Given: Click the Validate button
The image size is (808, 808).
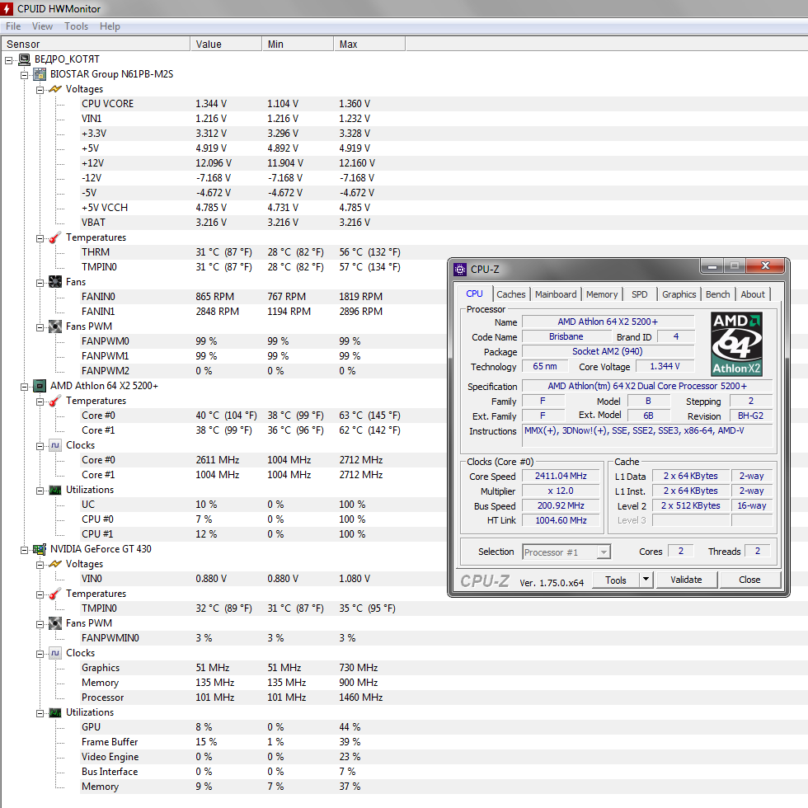Looking at the screenshot, I should (686, 580).
